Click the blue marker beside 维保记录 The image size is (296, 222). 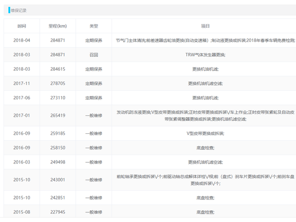(9, 10)
